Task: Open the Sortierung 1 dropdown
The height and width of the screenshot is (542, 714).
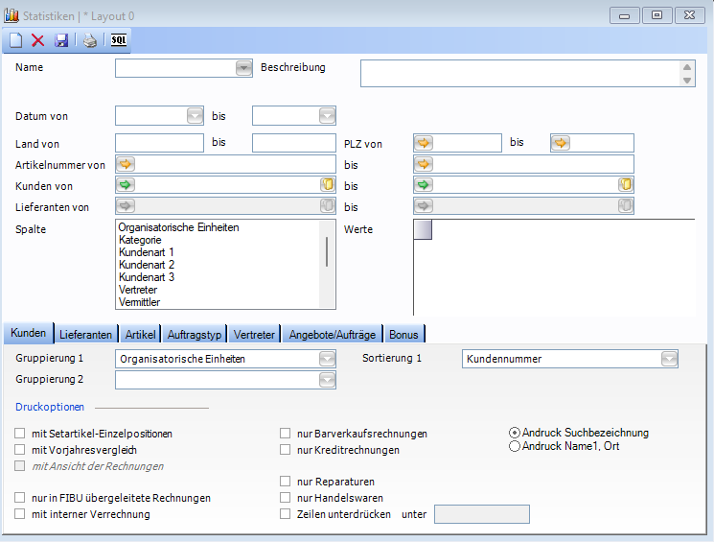Action: coord(669,359)
